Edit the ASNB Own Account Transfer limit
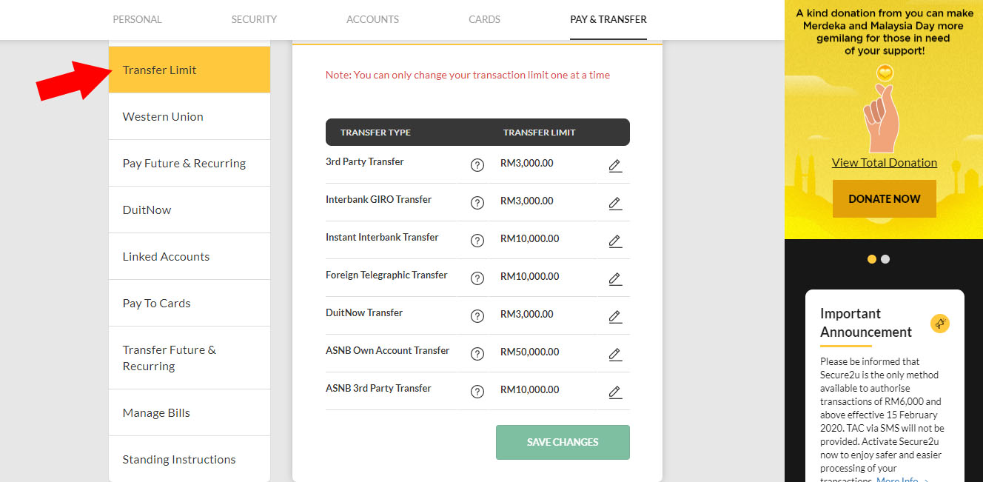 tap(614, 354)
